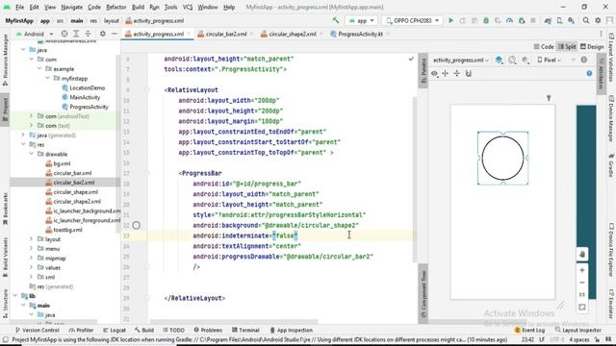This screenshot has width=616, height=346.
Task: Open Resource Manager tool window
Action: [x=5, y=60]
